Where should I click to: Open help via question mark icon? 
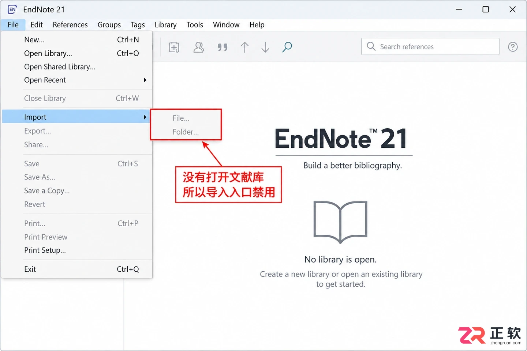(513, 47)
